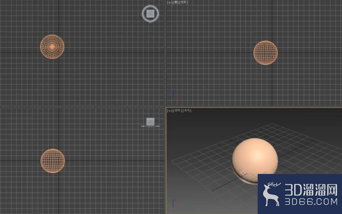Click the ViewCube face in the bottom-left viewport

pos(150,122)
